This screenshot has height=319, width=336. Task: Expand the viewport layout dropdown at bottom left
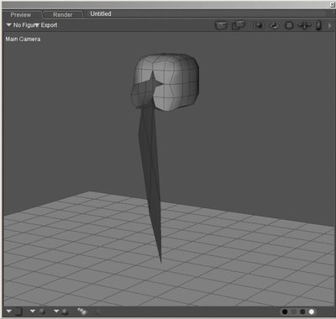tap(9, 311)
